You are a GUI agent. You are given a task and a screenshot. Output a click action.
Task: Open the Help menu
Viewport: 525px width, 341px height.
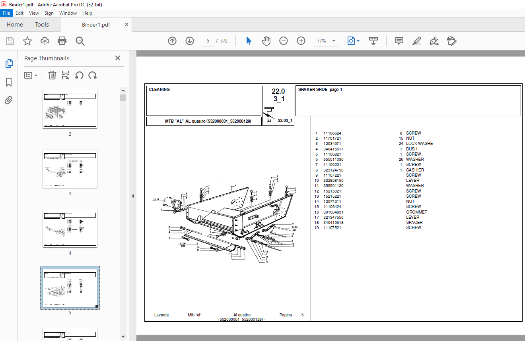coord(87,13)
